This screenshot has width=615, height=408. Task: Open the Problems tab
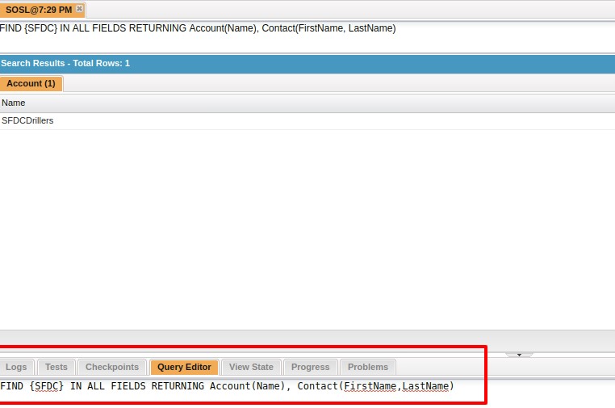pyautogui.click(x=368, y=367)
